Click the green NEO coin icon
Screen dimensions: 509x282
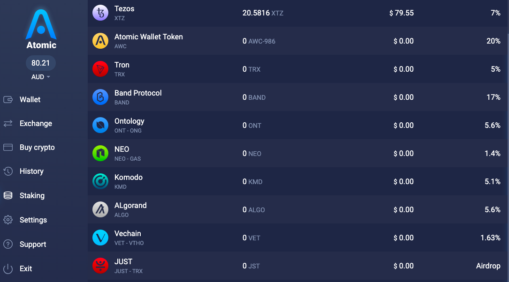click(x=100, y=153)
